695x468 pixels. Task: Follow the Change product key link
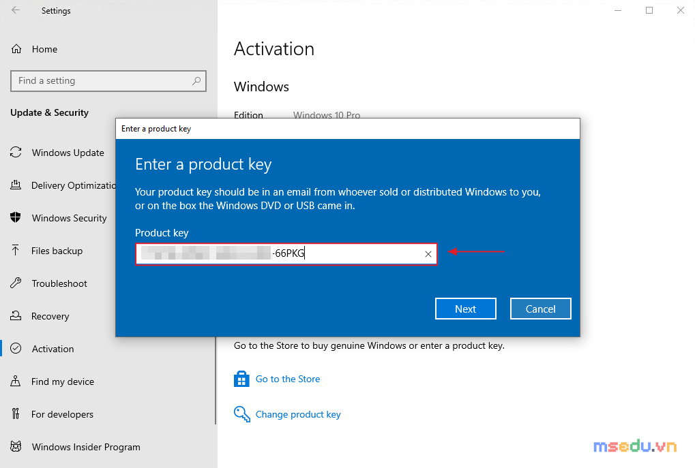coord(298,414)
